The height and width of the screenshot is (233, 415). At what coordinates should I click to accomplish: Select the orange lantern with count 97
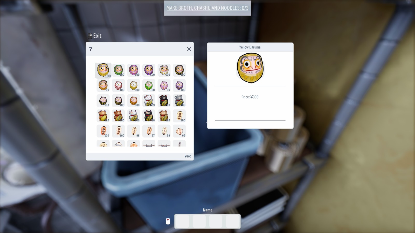149,131
